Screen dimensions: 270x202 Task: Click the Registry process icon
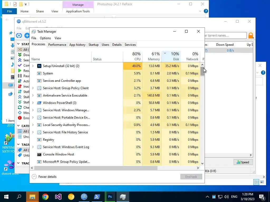click(39, 140)
